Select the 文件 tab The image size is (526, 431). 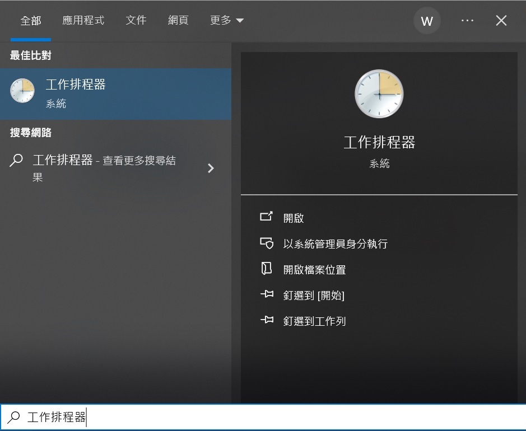pyautogui.click(x=136, y=21)
